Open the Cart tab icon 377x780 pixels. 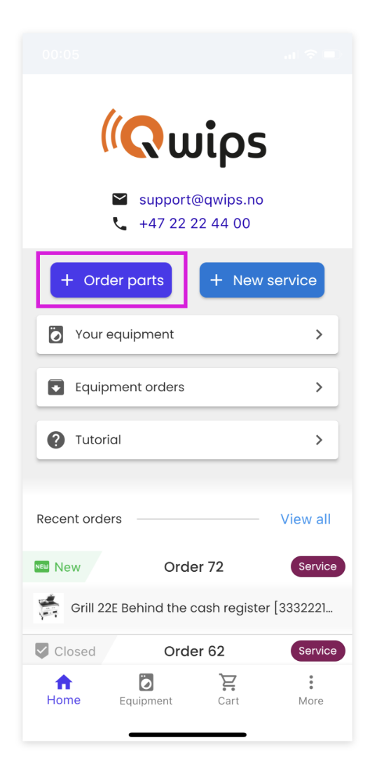[x=228, y=682]
